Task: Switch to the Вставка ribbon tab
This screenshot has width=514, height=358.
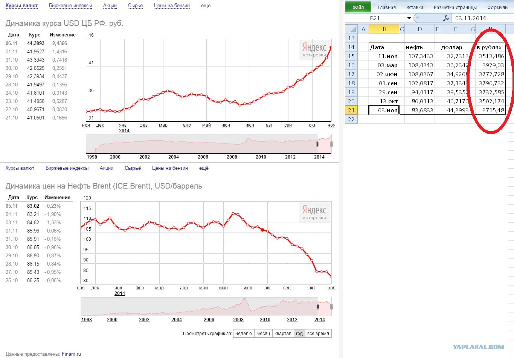Action: (x=415, y=7)
